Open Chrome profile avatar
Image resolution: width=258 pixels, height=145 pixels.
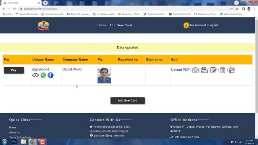(x=249, y=9)
